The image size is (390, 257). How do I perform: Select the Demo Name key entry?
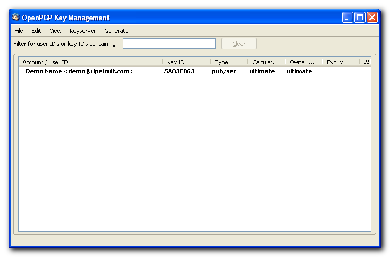[x=80, y=71]
